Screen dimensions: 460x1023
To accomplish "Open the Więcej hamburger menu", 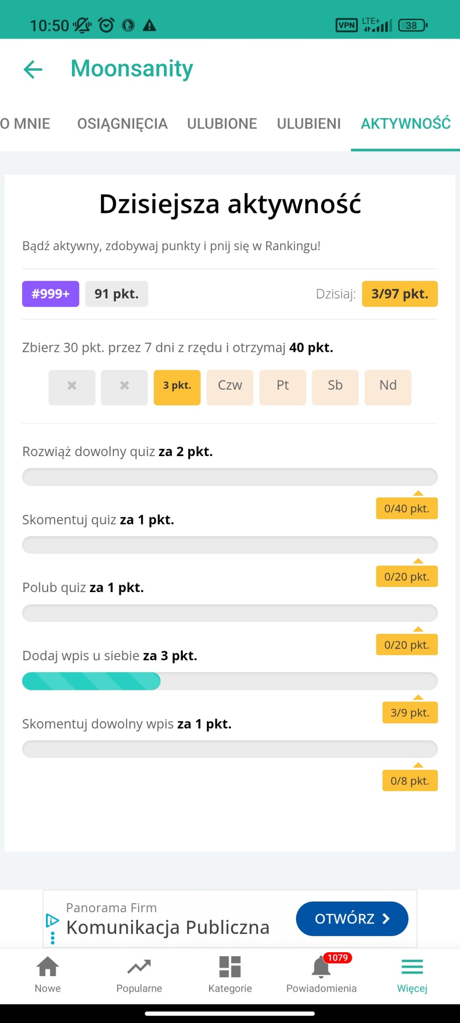I will click(x=412, y=967).
